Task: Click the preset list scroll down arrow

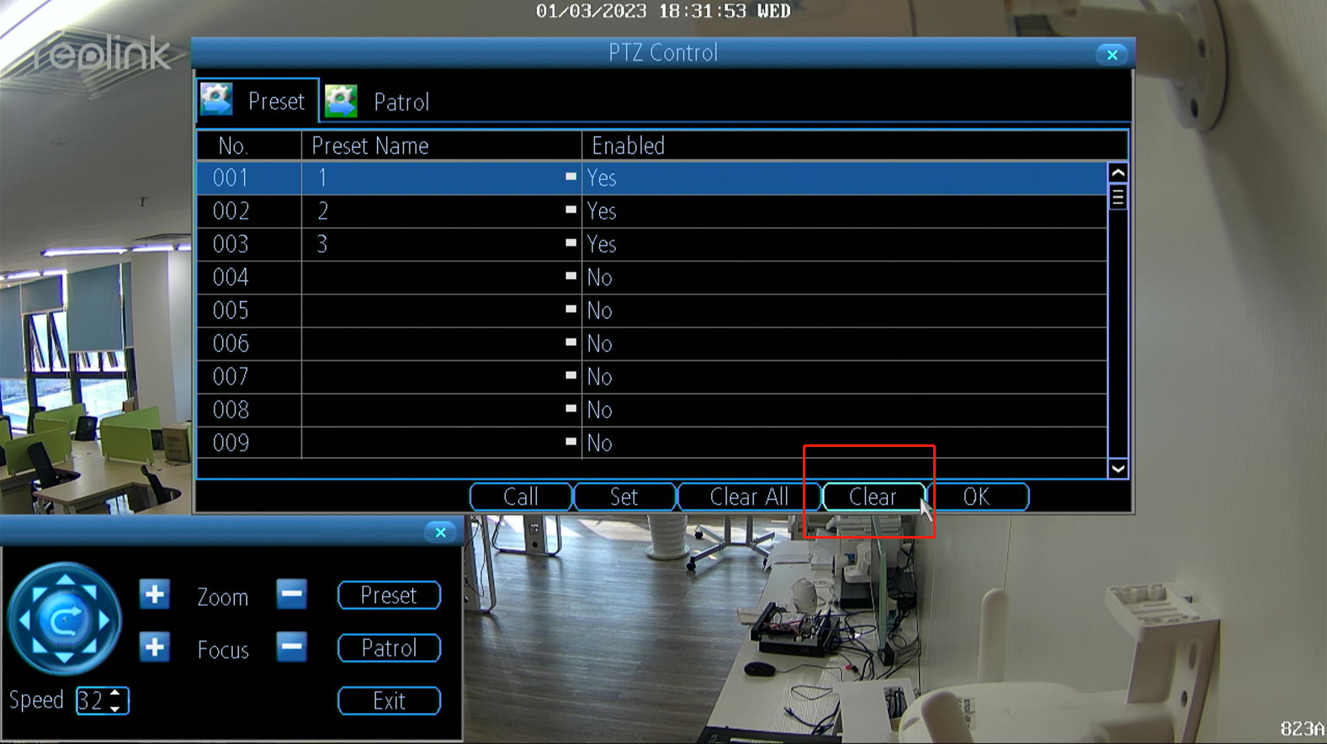Action: [x=1117, y=469]
